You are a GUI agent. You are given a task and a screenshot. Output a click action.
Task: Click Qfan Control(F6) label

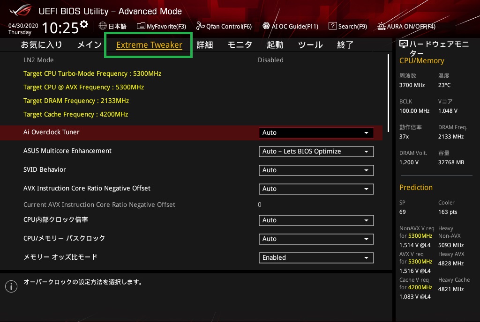coord(229,27)
